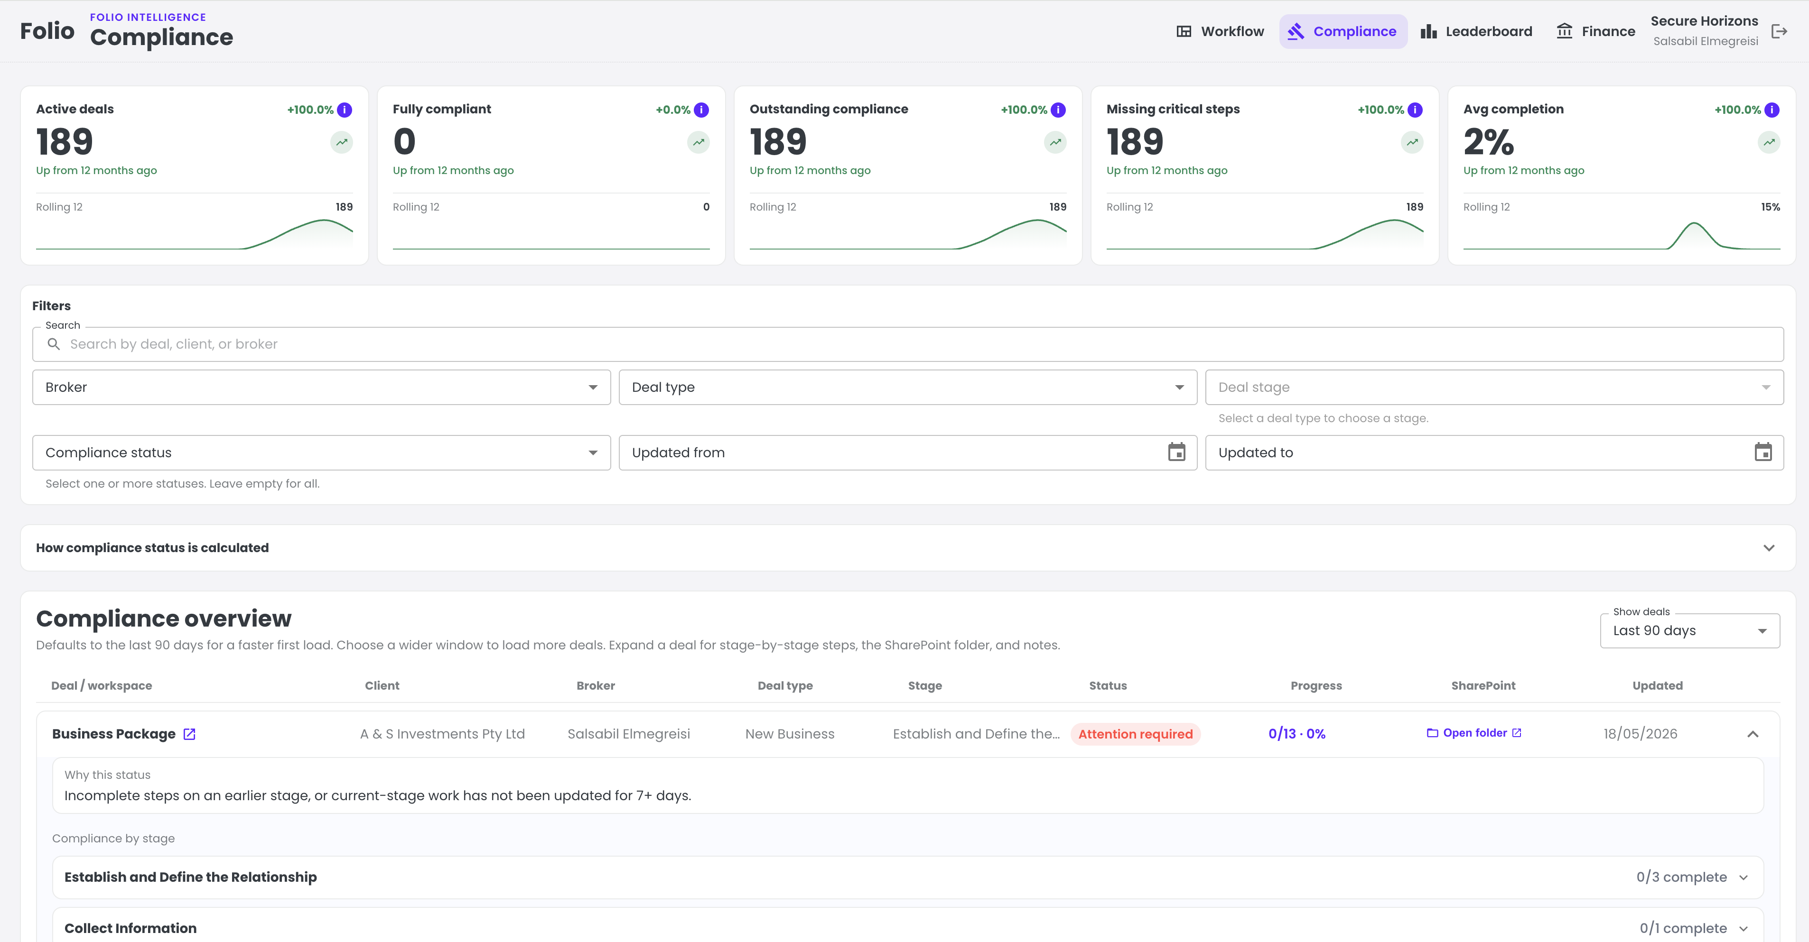Image resolution: width=1809 pixels, height=942 pixels.
Task: Click trend arrow icon on Fully compliant card
Action: (698, 142)
